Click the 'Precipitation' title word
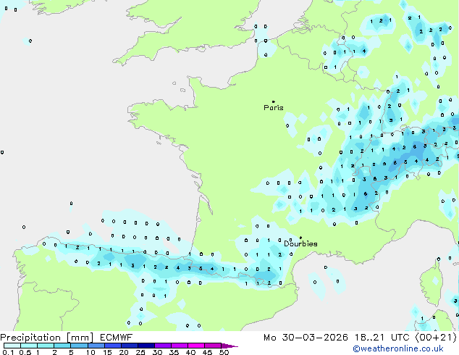Image resolution: width=459 pixels, height=355 pixels. (x=30, y=338)
